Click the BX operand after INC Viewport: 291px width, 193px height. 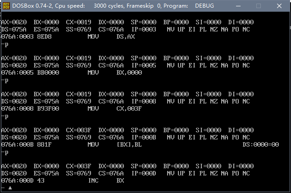click(x=120, y=180)
